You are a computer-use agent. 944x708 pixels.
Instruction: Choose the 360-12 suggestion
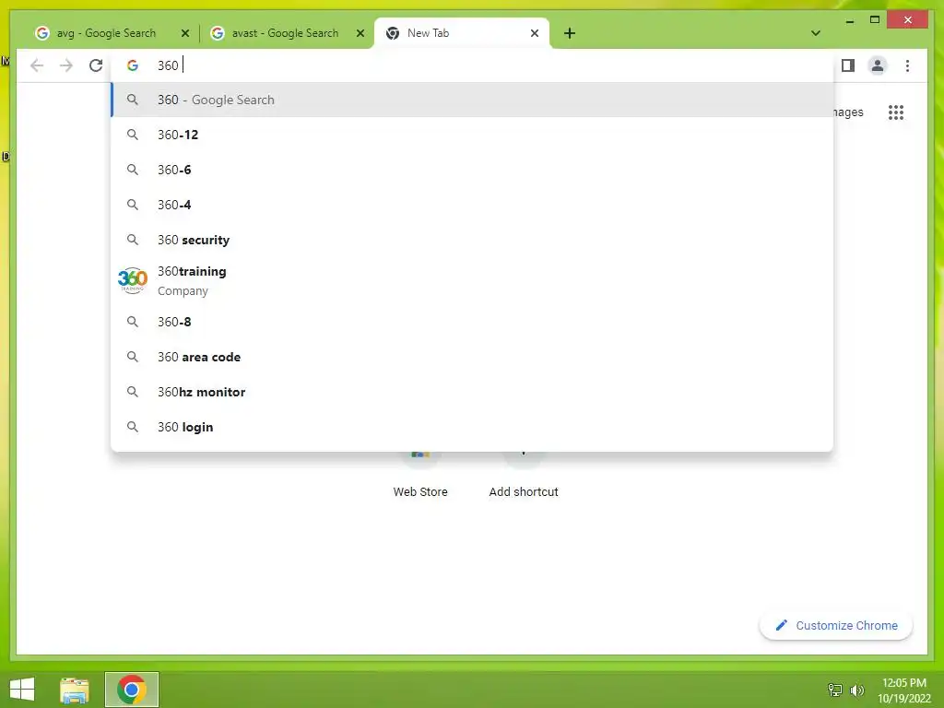[x=472, y=135]
